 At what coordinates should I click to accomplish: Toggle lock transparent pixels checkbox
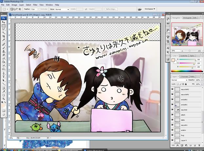177,84
